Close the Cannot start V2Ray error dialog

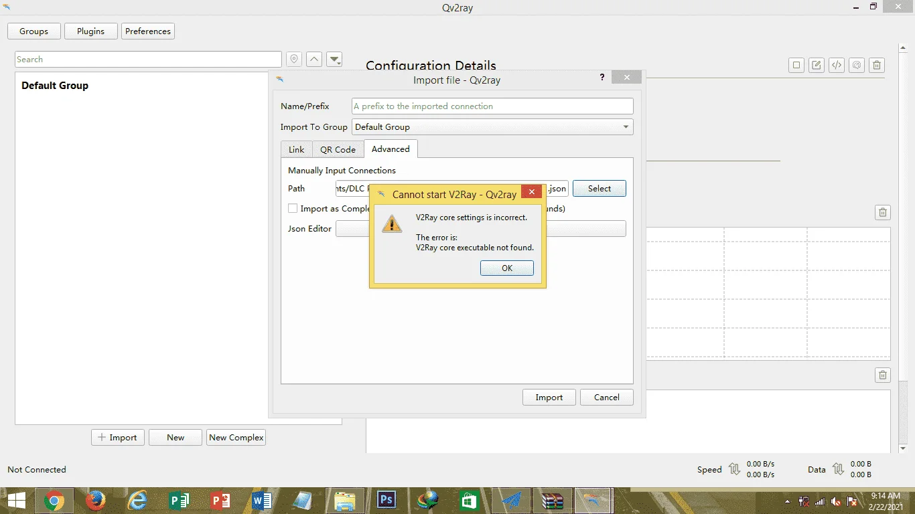[x=531, y=192]
